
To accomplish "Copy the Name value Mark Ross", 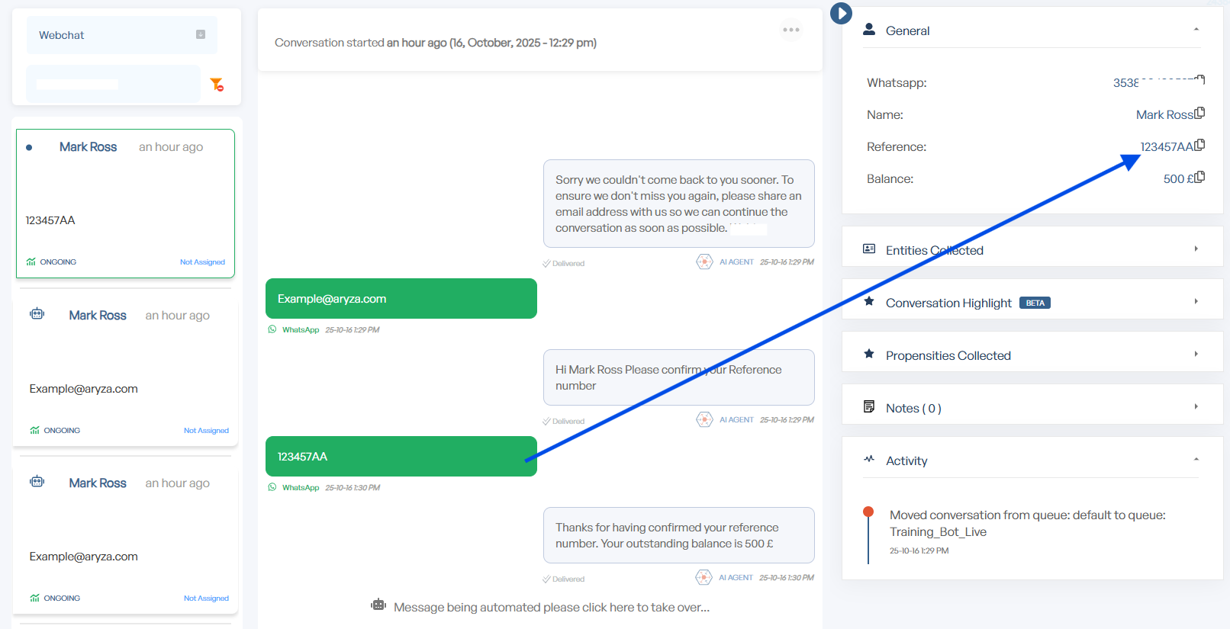I will [1199, 114].
